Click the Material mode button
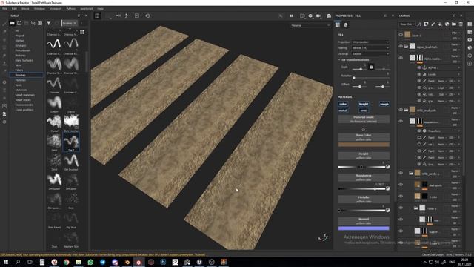The width and height of the screenshot is (474, 267). click(364, 119)
